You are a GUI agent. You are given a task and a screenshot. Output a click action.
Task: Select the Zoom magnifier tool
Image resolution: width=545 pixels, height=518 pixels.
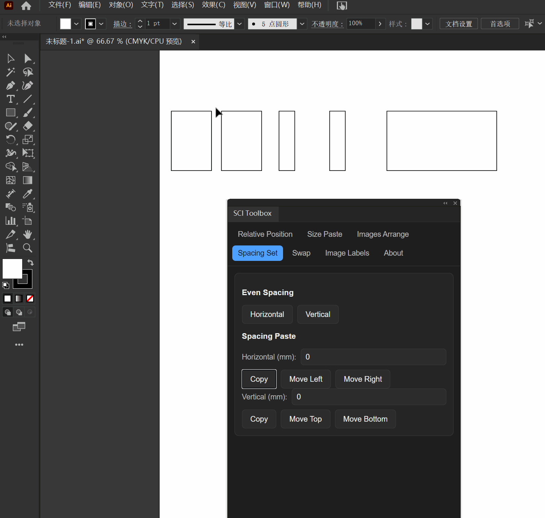coord(28,248)
